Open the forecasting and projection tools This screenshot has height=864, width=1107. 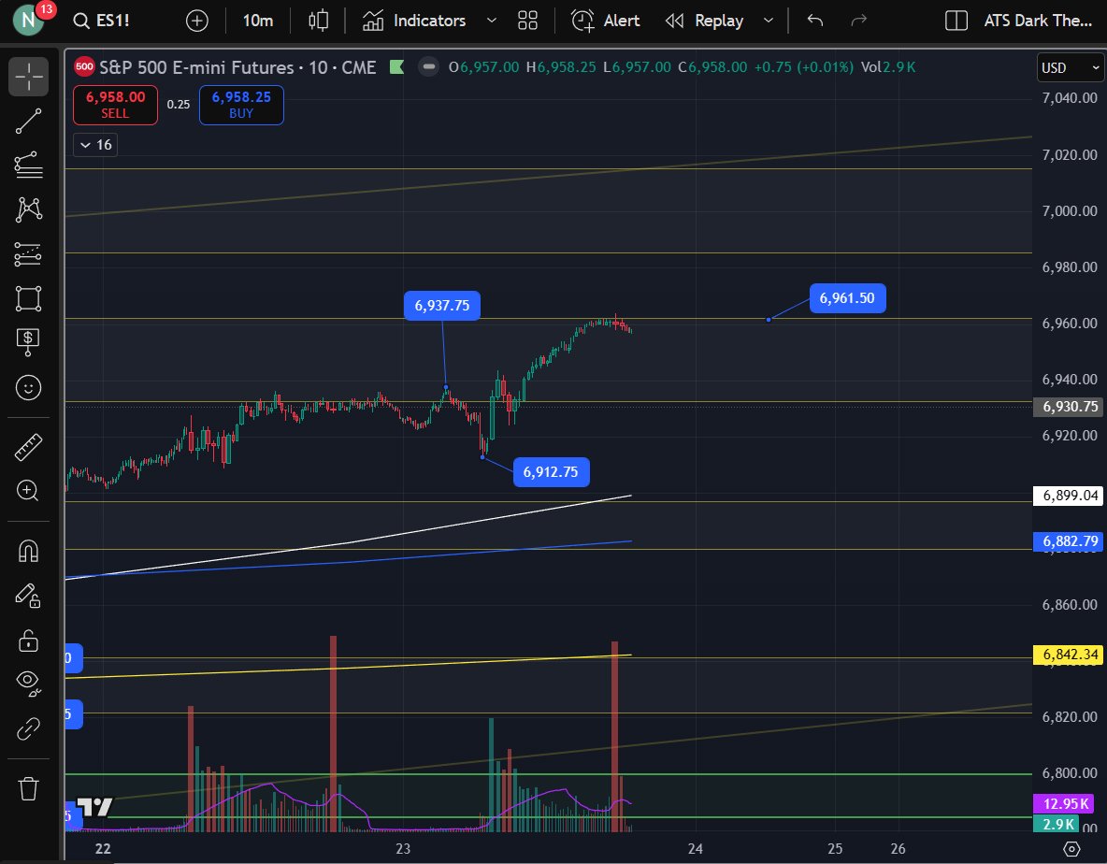coord(28,254)
